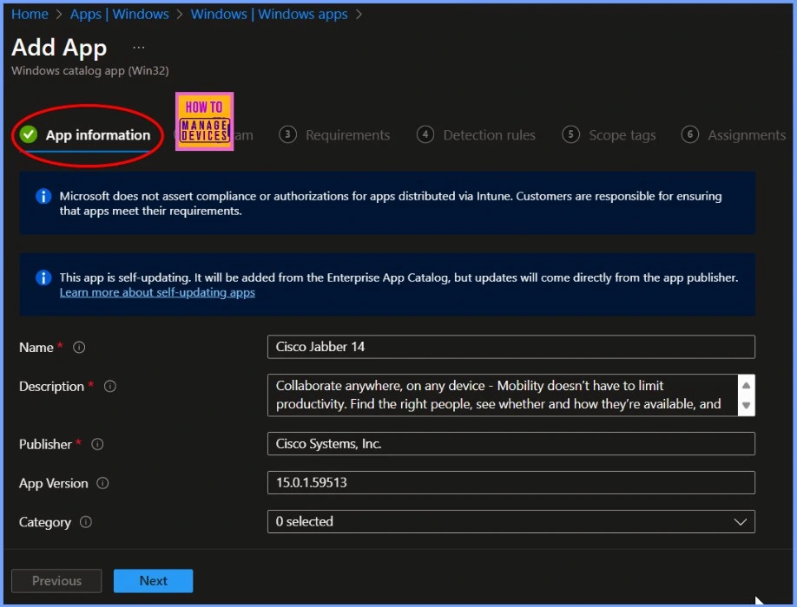Open Windows | Windows apps breadcrumb

point(269,14)
